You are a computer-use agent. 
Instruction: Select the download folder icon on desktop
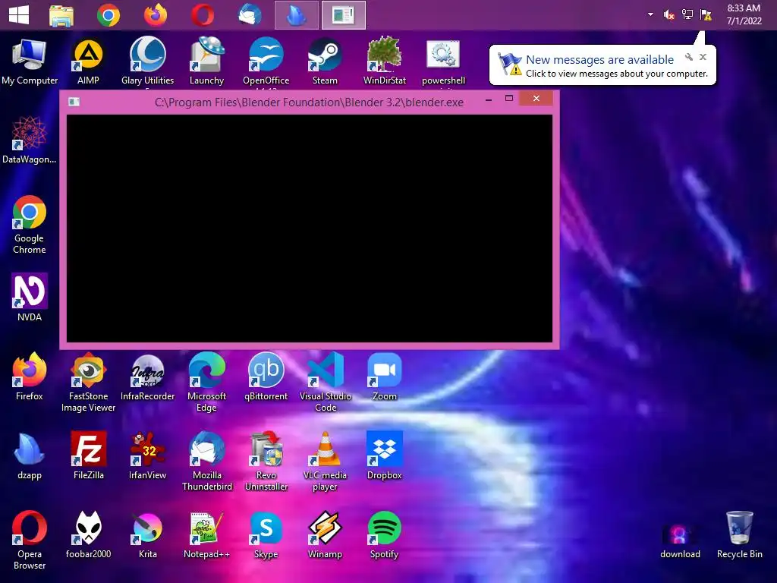(x=680, y=540)
